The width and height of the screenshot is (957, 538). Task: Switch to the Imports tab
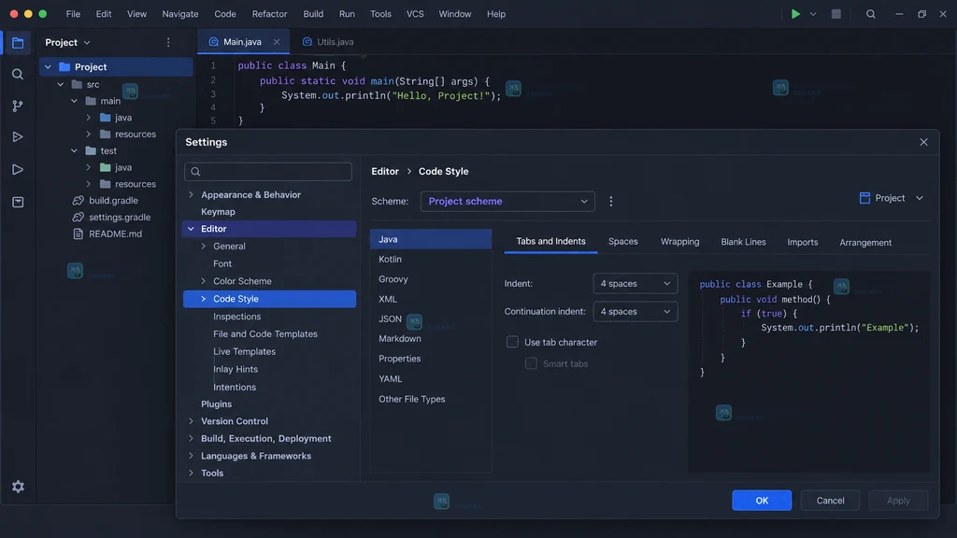pos(802,242)
